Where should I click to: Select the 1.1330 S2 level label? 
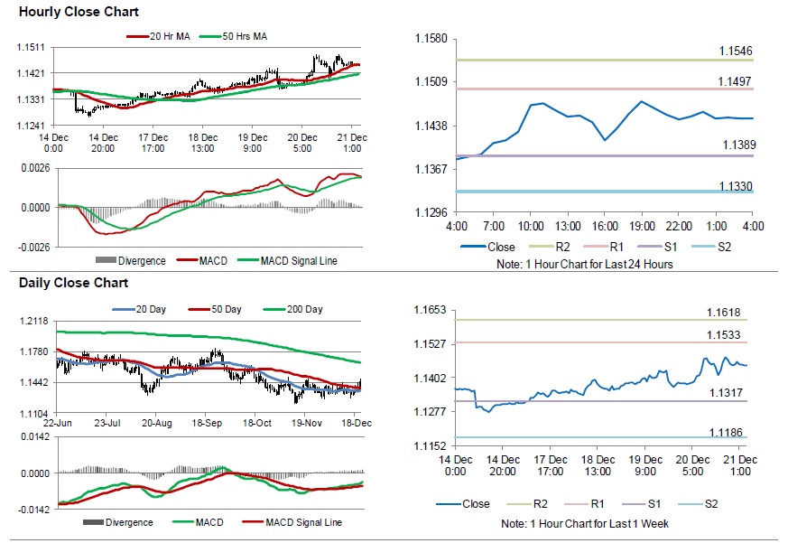click(736, 186)
